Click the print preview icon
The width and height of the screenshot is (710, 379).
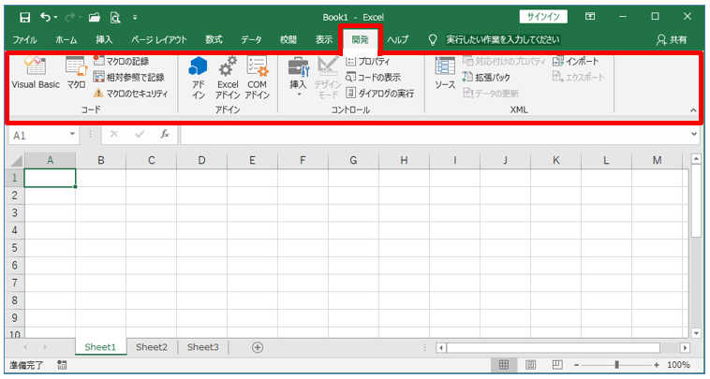pos(115,18)
